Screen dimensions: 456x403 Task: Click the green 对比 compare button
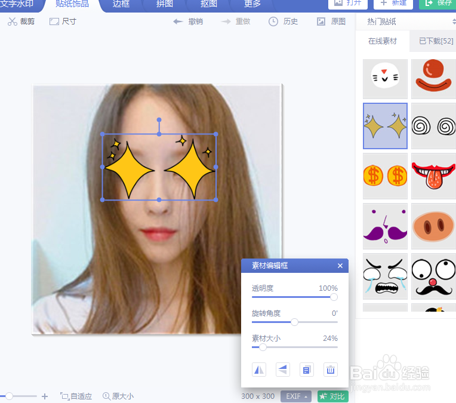click(332, 396)
